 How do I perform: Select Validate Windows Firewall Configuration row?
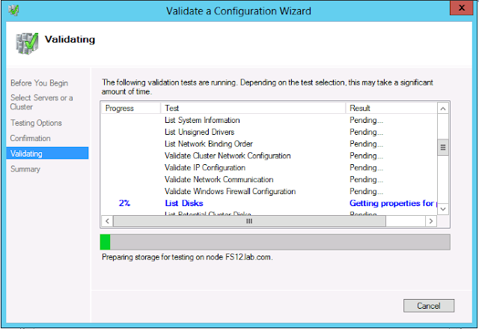pyautogui.click(x=269, y=192)
